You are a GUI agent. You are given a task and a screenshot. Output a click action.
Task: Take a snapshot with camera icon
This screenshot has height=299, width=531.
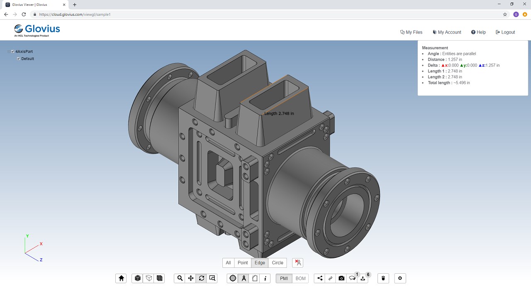[341, 278]
